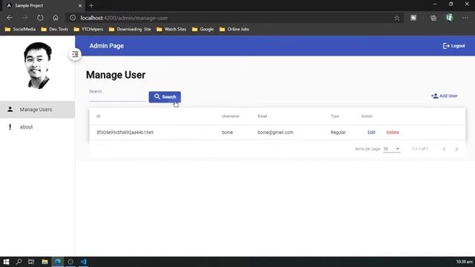Open the about sidebar item
Image resolution: width=475 pixels, height=267 pixels.
37,127
